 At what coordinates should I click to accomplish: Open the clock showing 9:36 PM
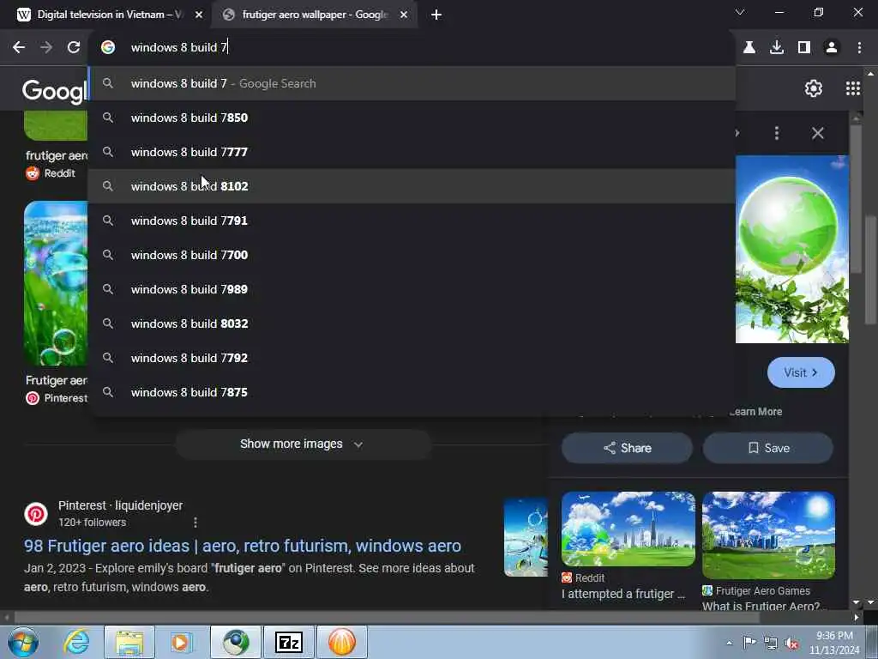click(x=834, y=643)
